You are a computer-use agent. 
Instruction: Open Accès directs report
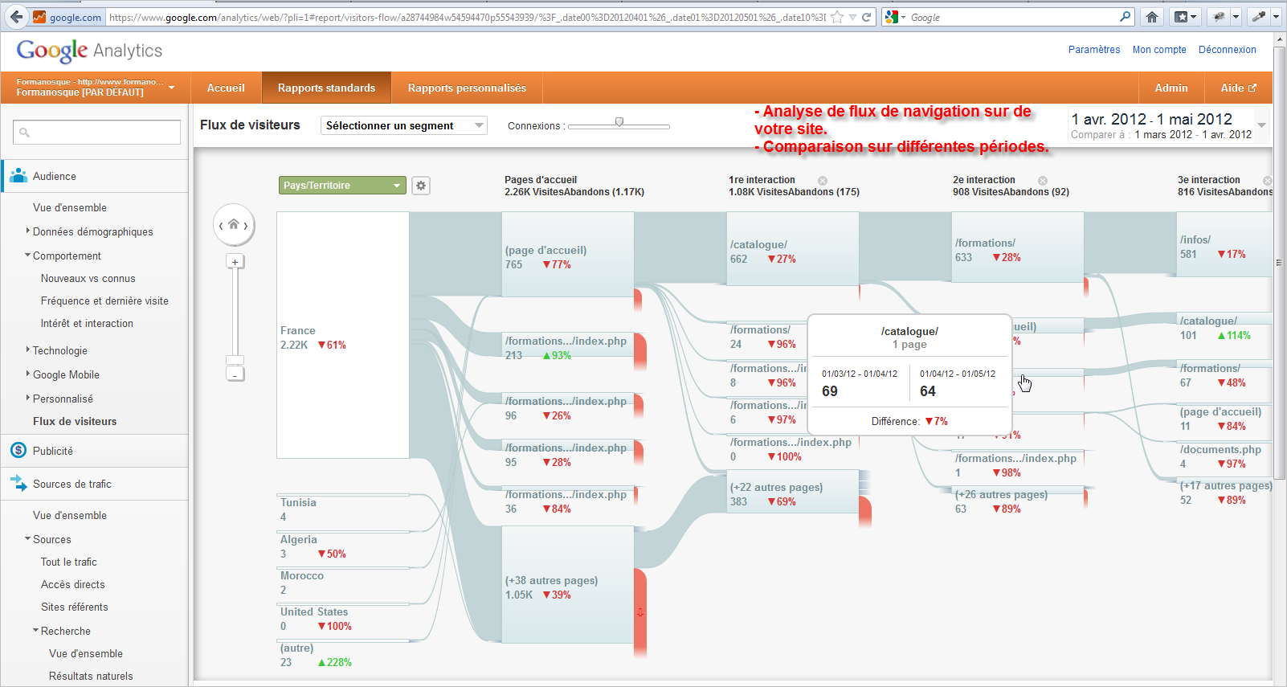coord(73,584)
